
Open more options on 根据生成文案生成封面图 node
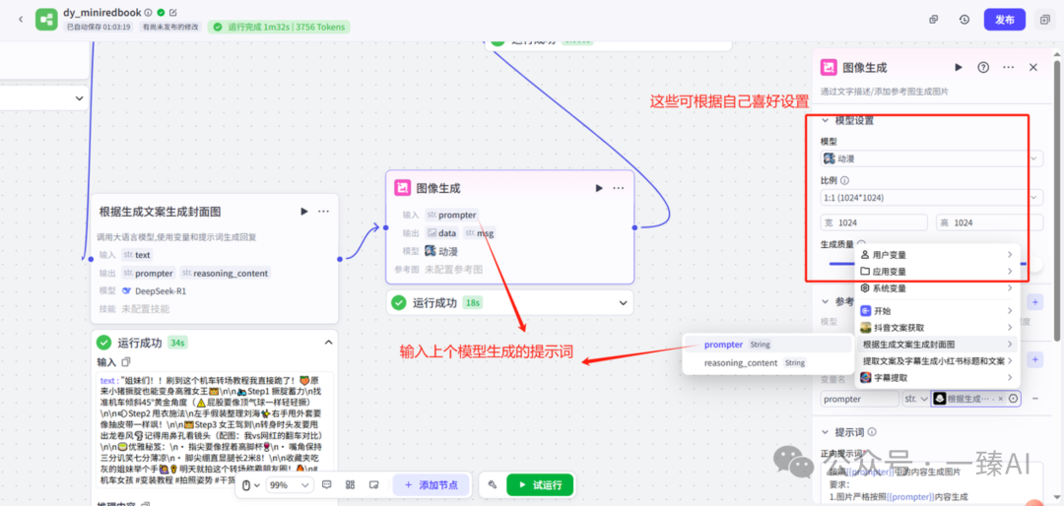[x=324, y=212]
